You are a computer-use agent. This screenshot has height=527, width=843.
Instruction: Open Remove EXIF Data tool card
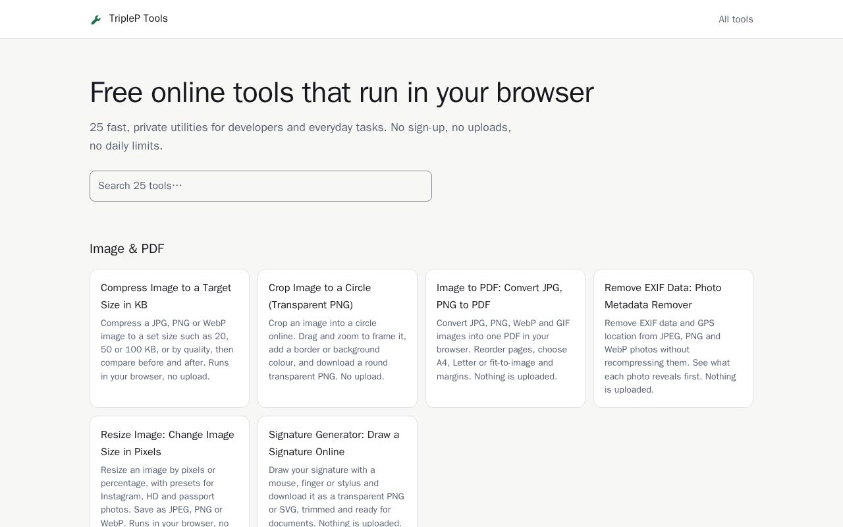(673, 338)
